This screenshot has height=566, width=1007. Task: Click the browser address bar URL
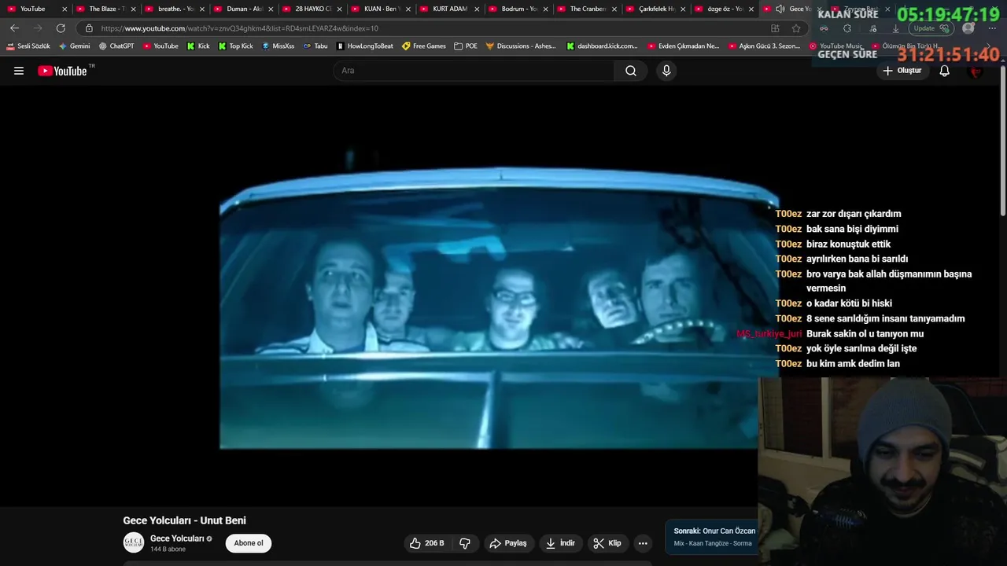pos(240,28)
